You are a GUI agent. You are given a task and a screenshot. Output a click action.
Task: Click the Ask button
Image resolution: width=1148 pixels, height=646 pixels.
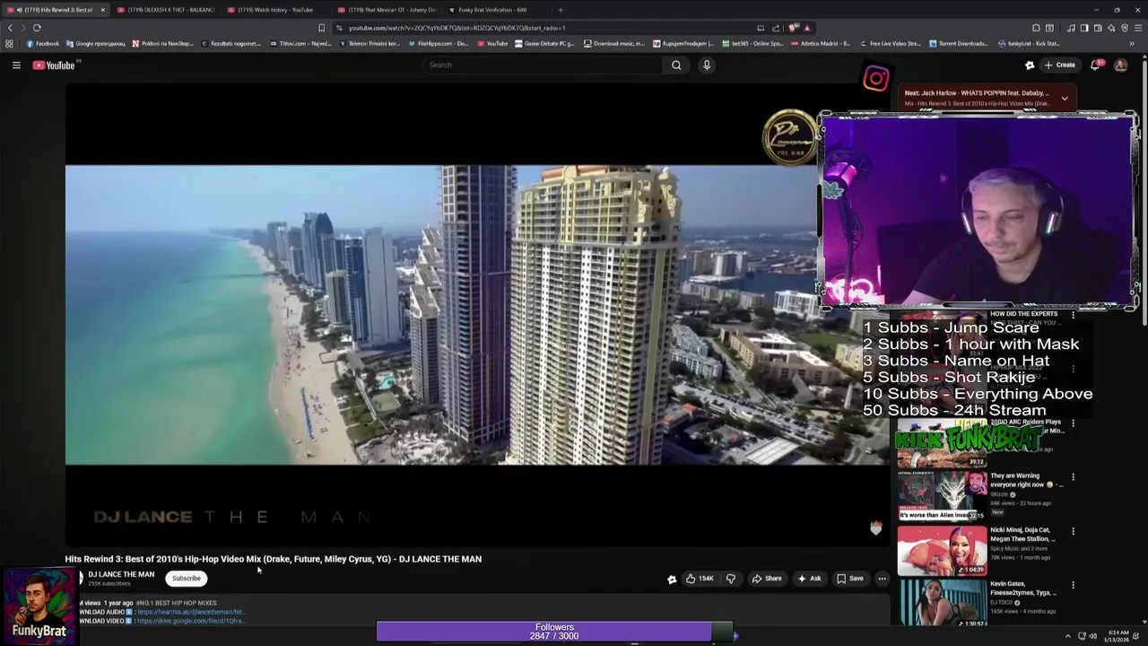809,579
